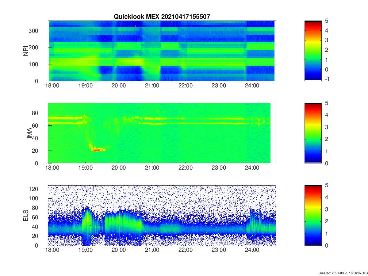This screenshot has width=368, height=276.
Task: Click '21:00' tick under NPI panel
Action: (x=152, y=86)
